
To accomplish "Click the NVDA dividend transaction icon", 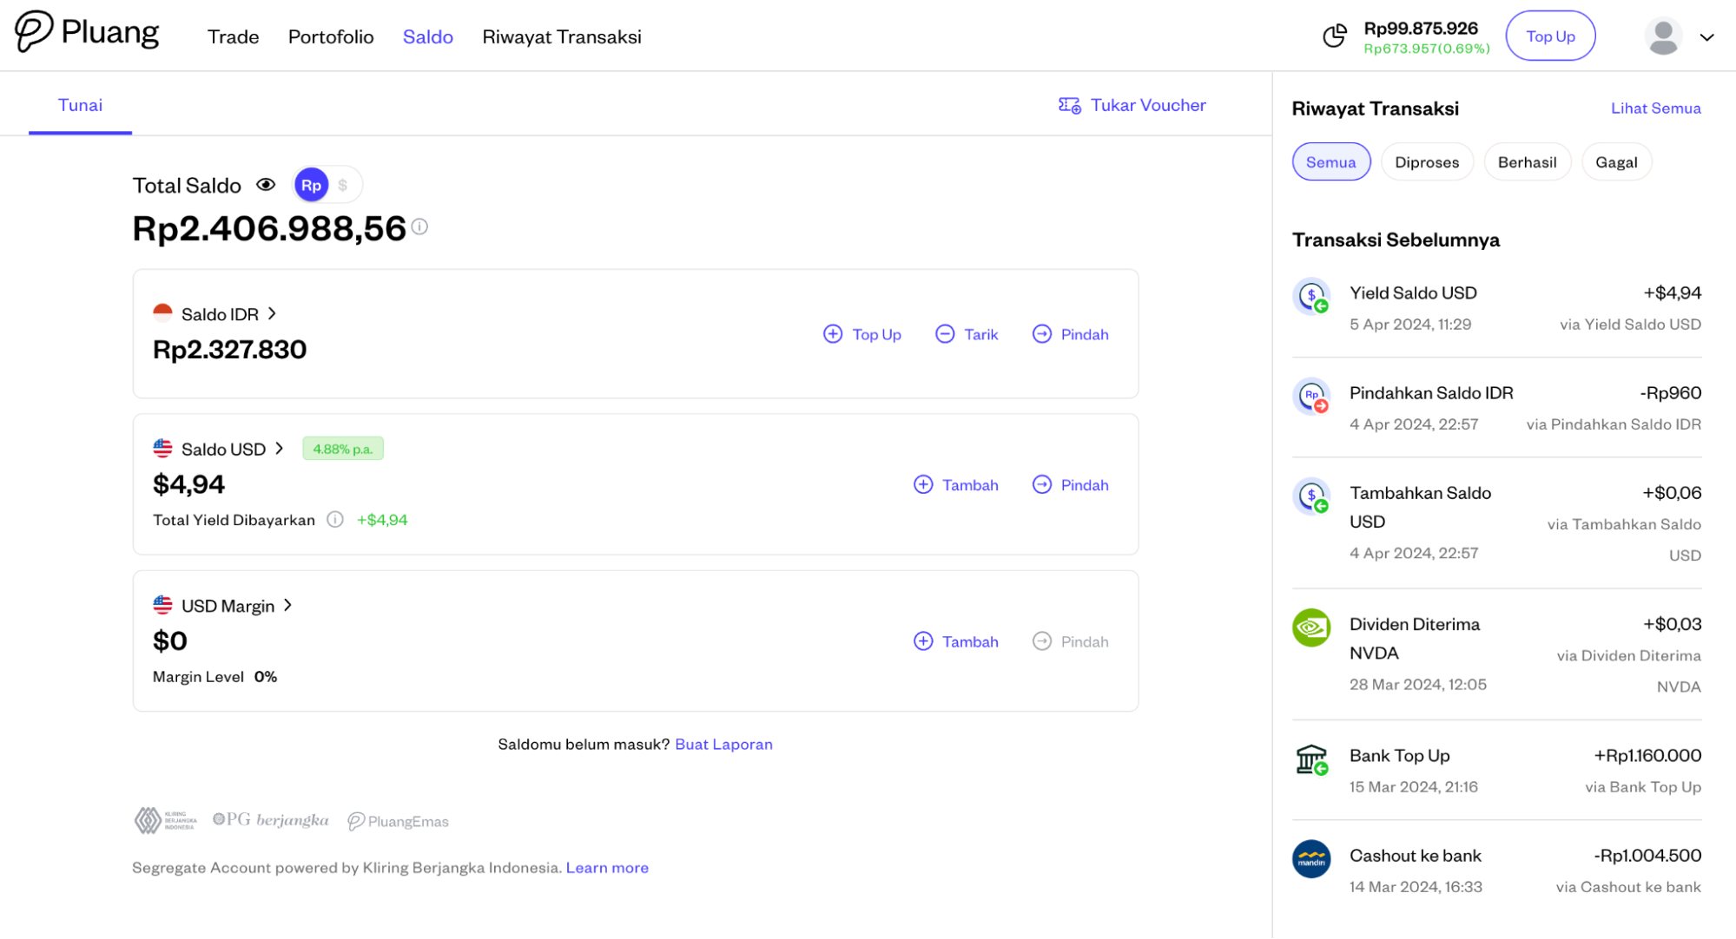I will click(x=1311, y=627).
